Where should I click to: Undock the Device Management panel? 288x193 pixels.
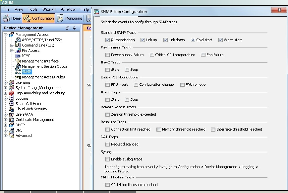coord(68,28)
